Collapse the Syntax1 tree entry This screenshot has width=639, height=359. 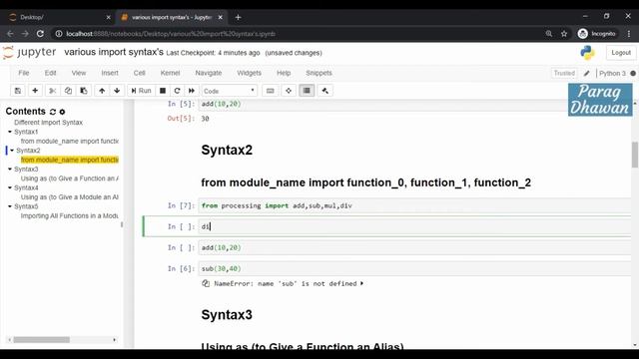click(x=10, y=132)
